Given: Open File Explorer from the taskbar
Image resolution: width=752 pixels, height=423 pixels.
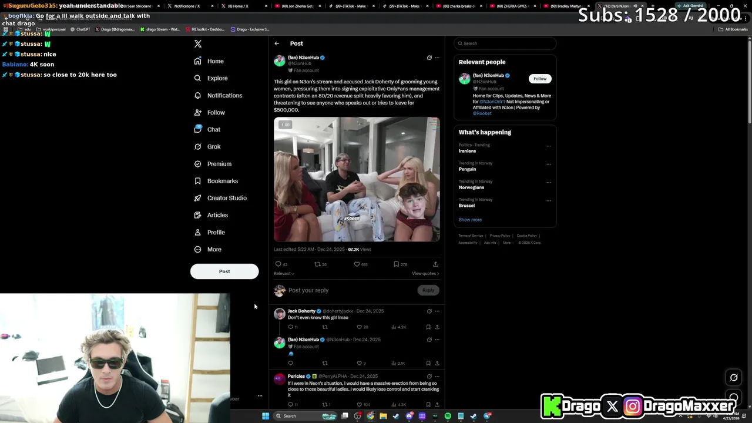Looking at the screenshot, I should (383, 416).
